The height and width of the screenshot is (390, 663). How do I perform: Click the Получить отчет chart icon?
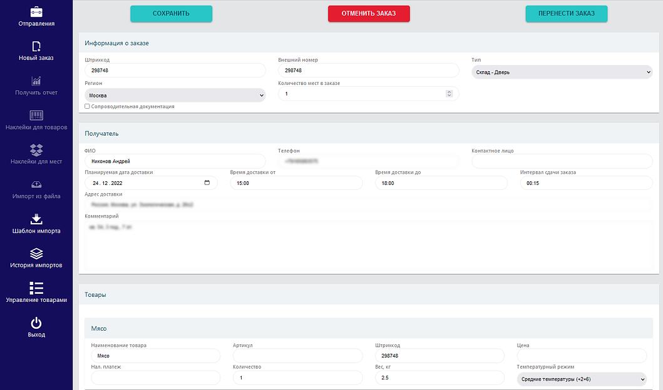tap(36, 81)
